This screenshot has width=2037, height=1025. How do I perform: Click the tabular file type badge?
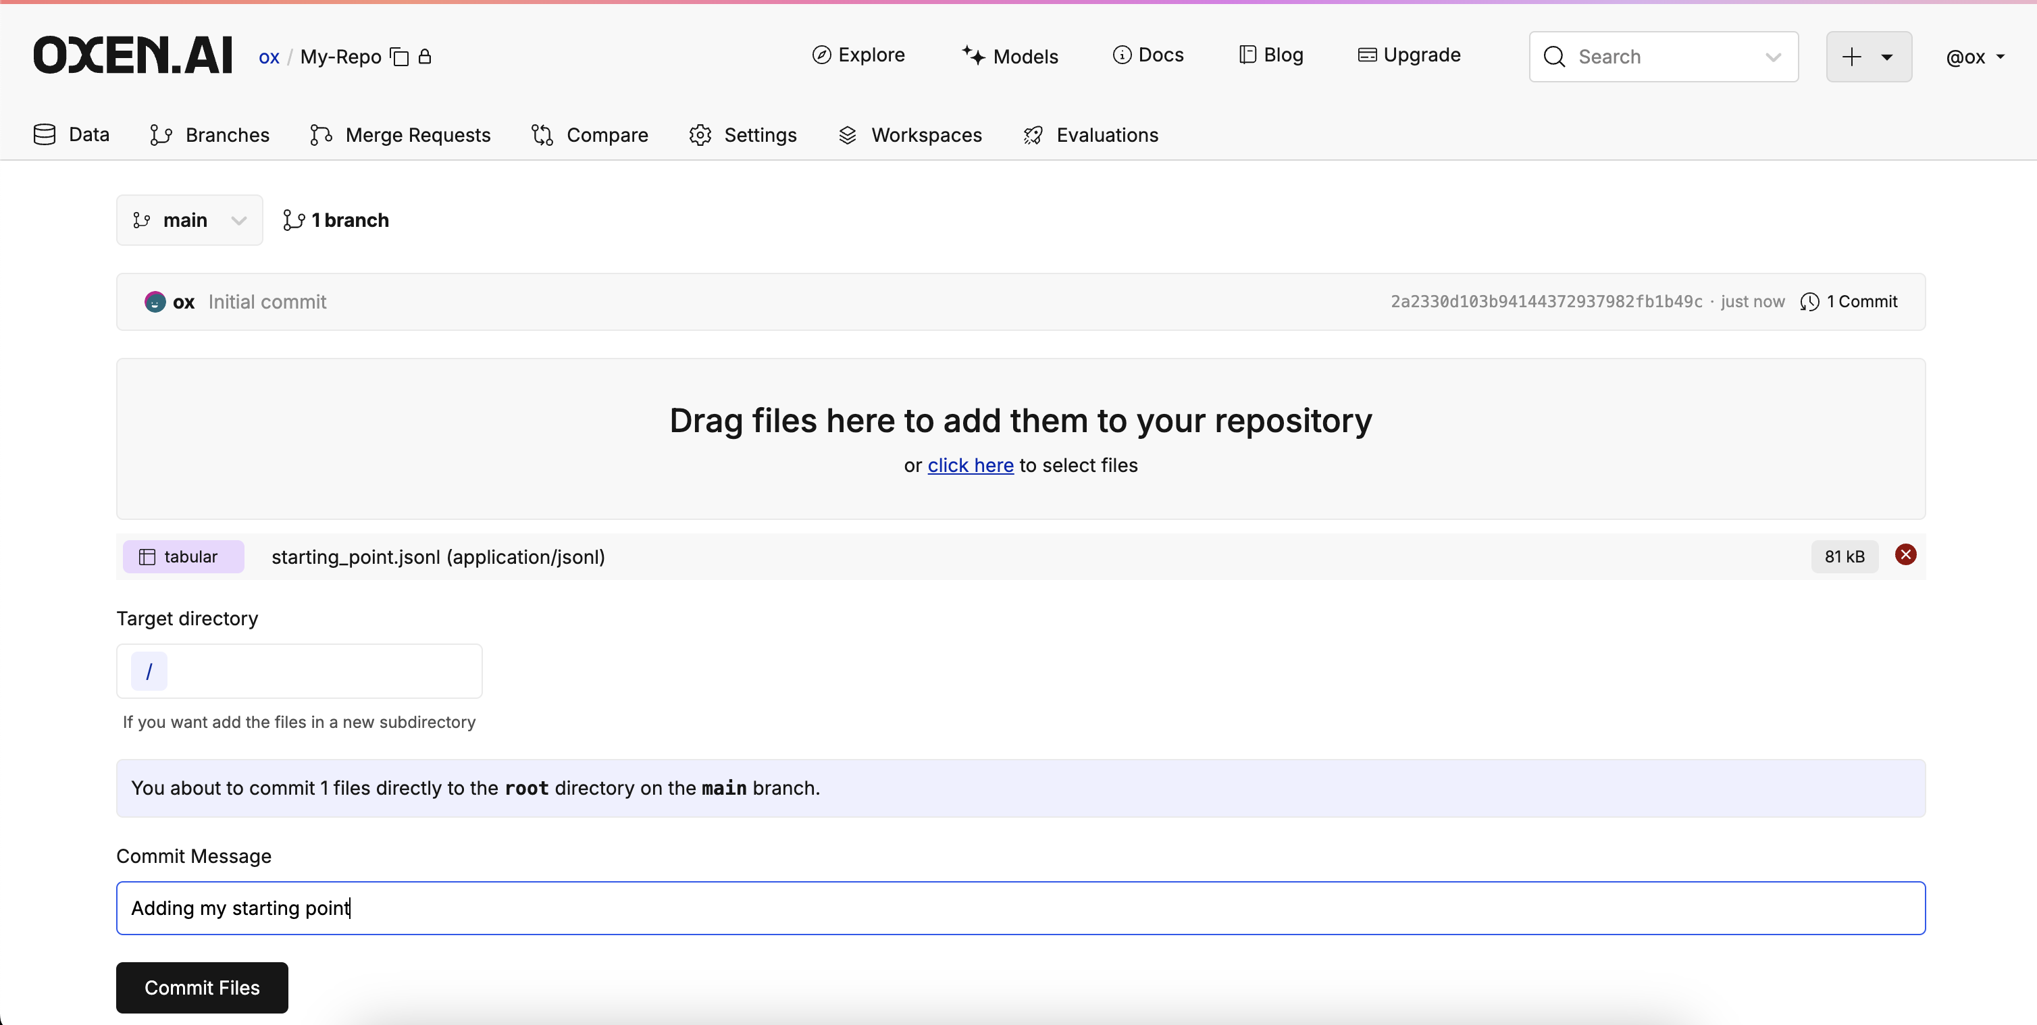[x=182, y=556]
